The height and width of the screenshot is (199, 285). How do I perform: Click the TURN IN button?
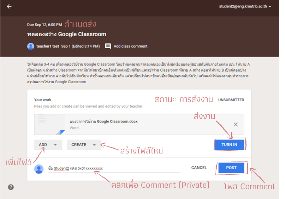[230, 145]
